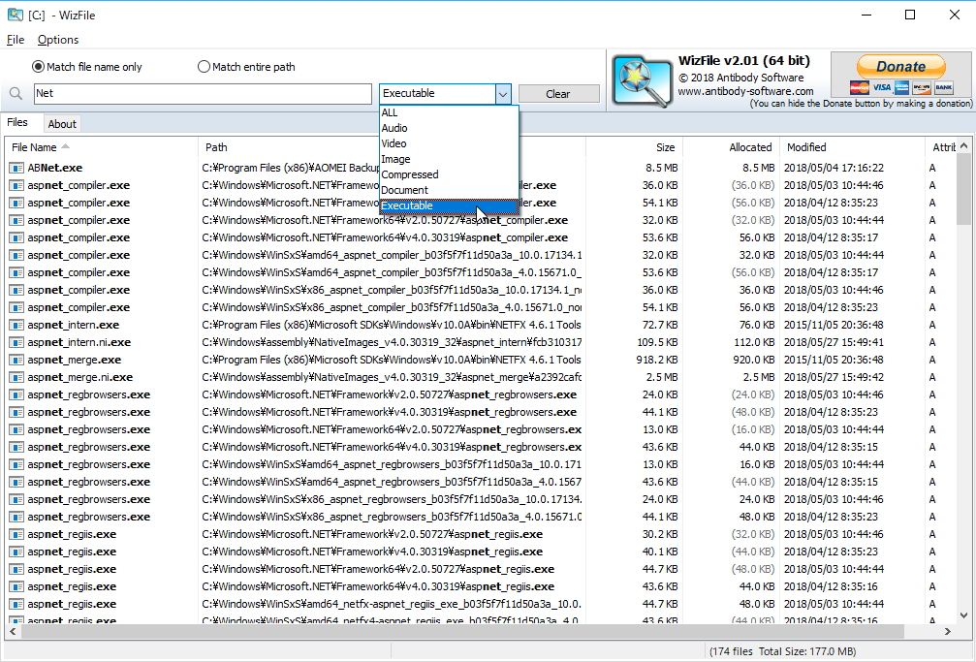Choose Executable in the type list
This screenshot has height=662, width=976.
point(449,205)
